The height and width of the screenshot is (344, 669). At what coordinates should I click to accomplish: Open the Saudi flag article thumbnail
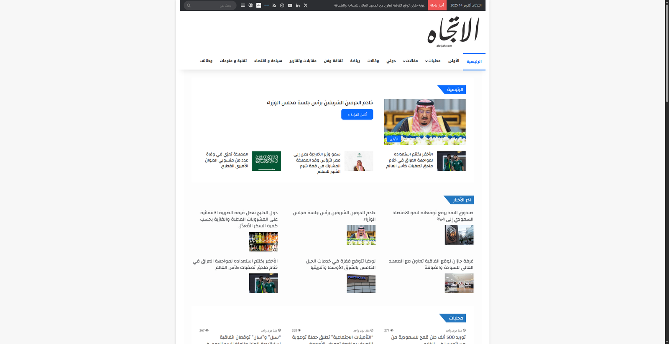click(266, 161)
